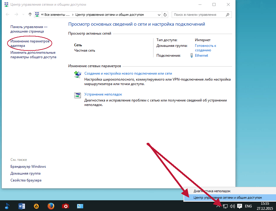Screen dimensions: 276x211
Task: Open Изменить дополнительные параметры общего доступа
Action: click(x=33, y=55)
